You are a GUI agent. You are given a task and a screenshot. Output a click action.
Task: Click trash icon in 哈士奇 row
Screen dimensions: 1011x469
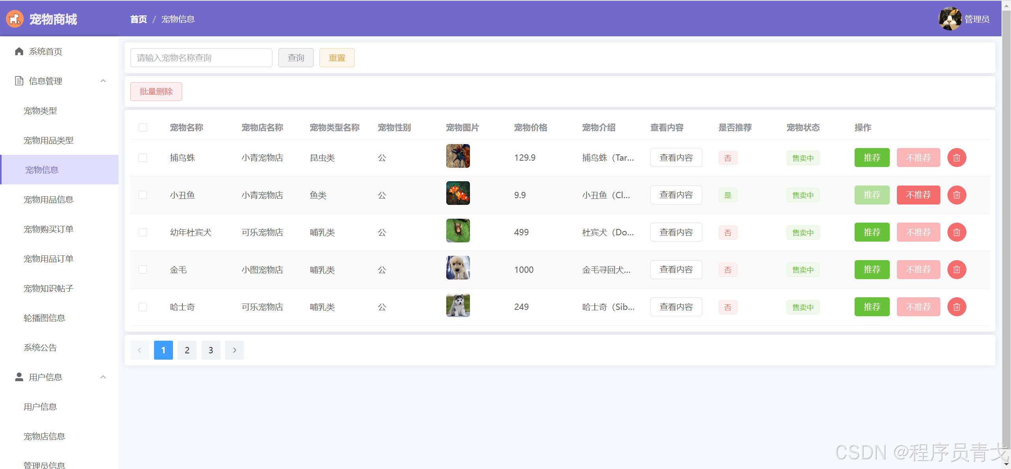[x=957, y=307]
